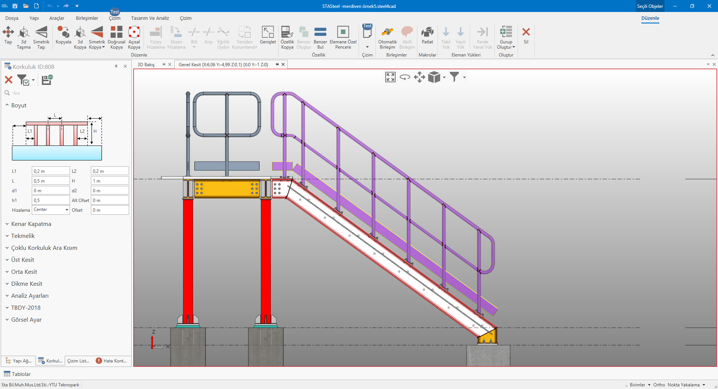The height and width of the screenshot is (389, 718).
Task: Click the H height input field
Action: pyautogui.click(x=110, y=181)
